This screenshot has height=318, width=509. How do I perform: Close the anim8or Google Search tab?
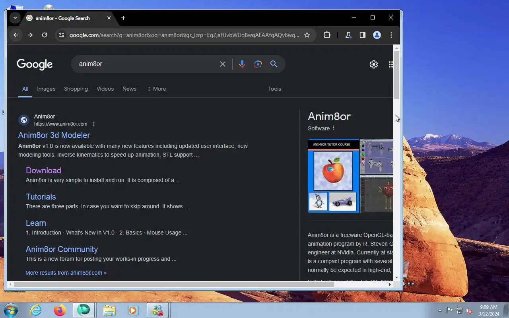coord(109,18)
